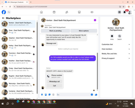Screen dimensions: 135x108
Task: Click the Messenger browser tab
Action: 16,2
